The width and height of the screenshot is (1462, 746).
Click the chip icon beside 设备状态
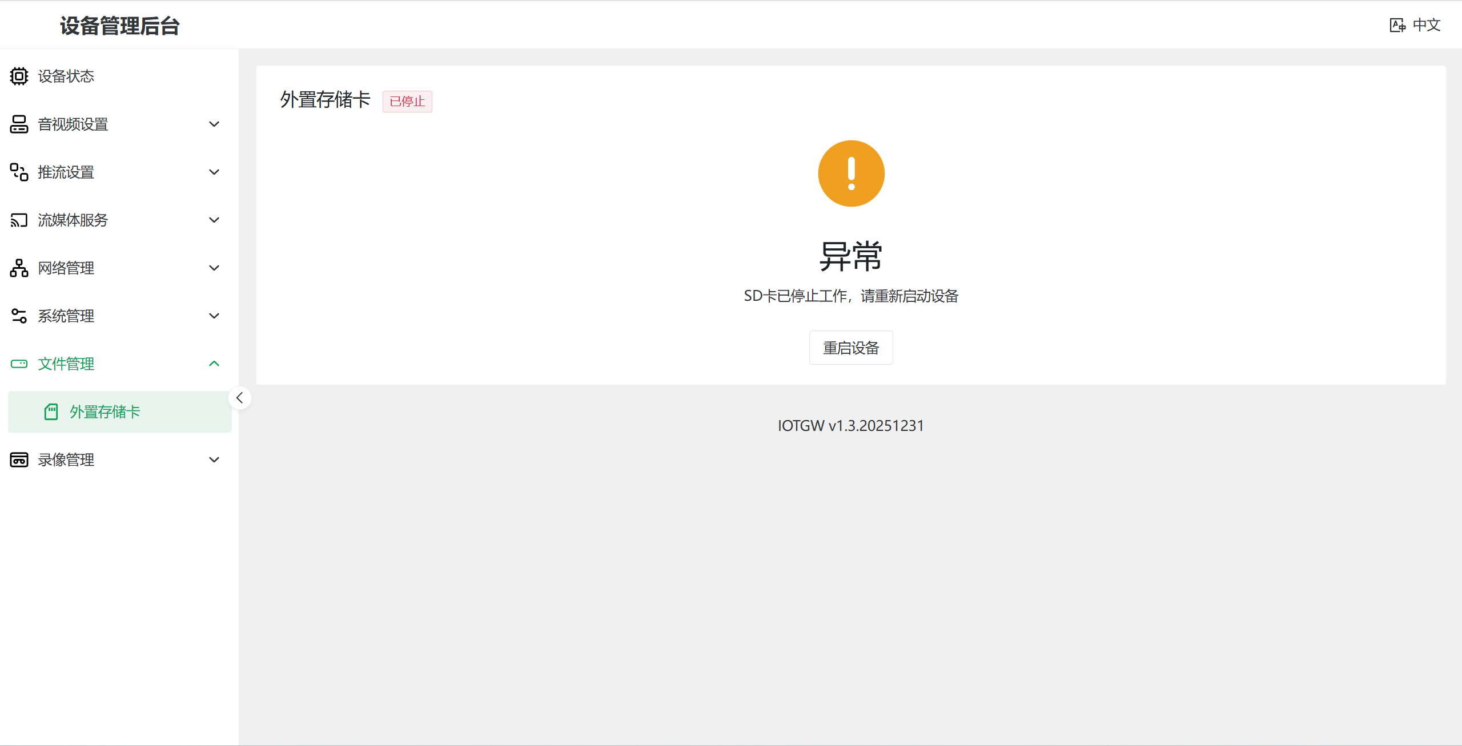pyautogui.click(x=19, y=76)
